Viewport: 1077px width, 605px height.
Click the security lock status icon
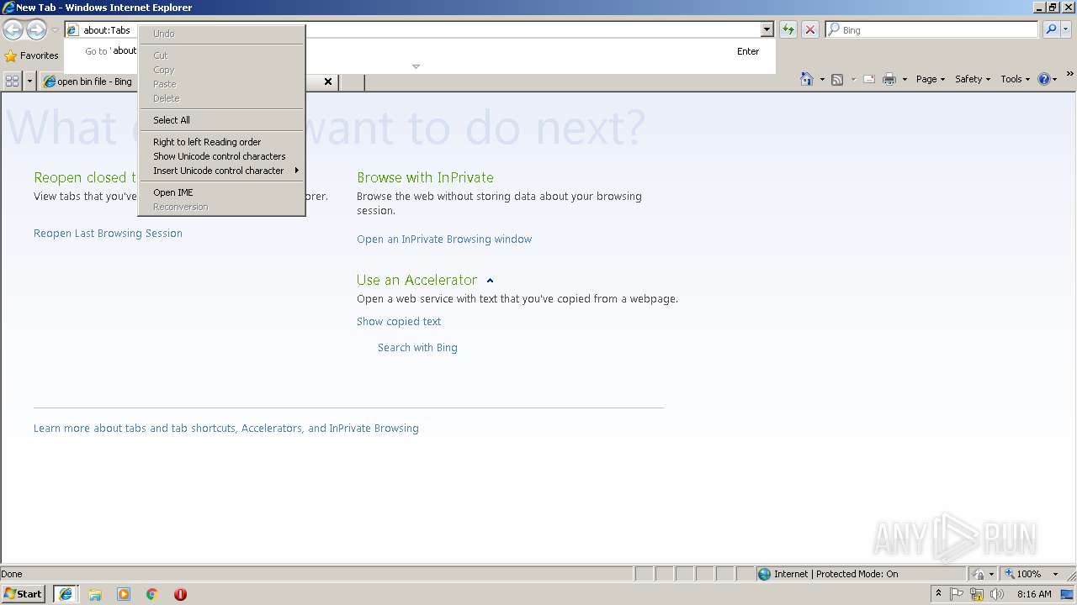pyautogui.click(x=979, y=574)
